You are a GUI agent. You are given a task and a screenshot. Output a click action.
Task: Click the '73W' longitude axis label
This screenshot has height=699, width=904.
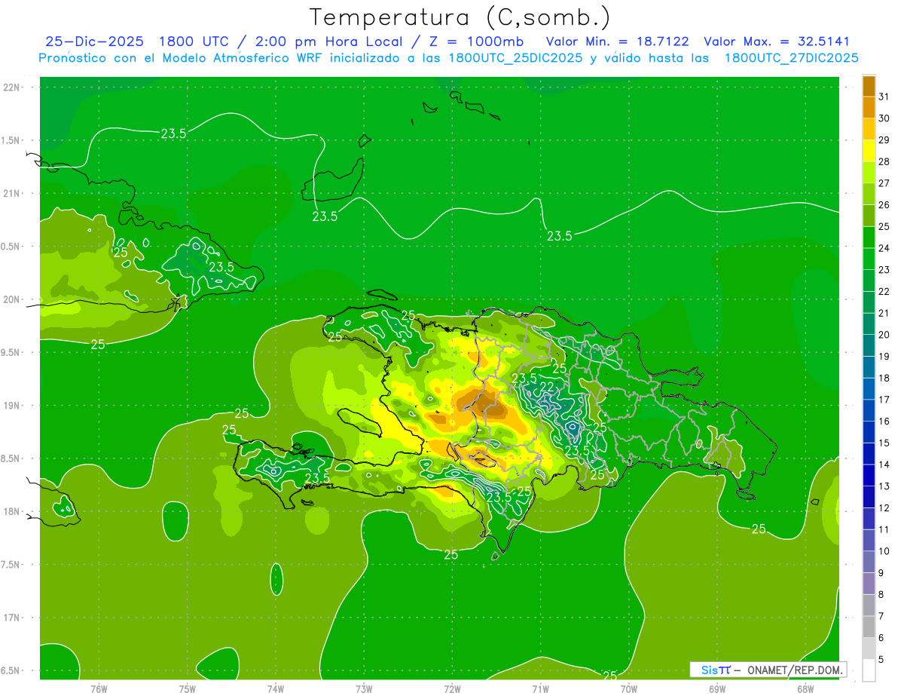click(364, 688)
